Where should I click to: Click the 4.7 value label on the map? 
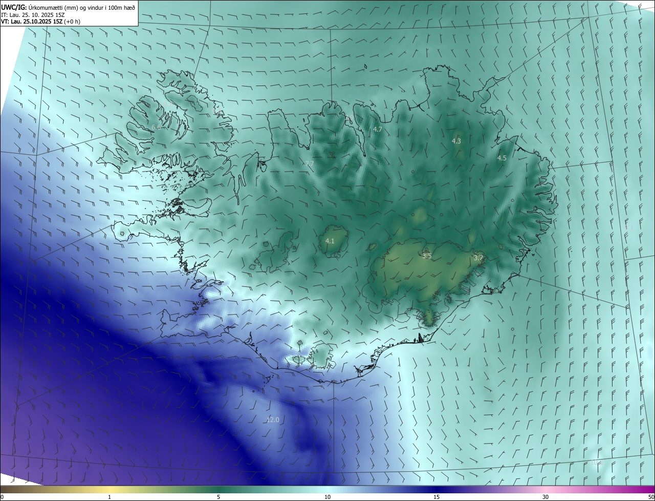(378, 130)
